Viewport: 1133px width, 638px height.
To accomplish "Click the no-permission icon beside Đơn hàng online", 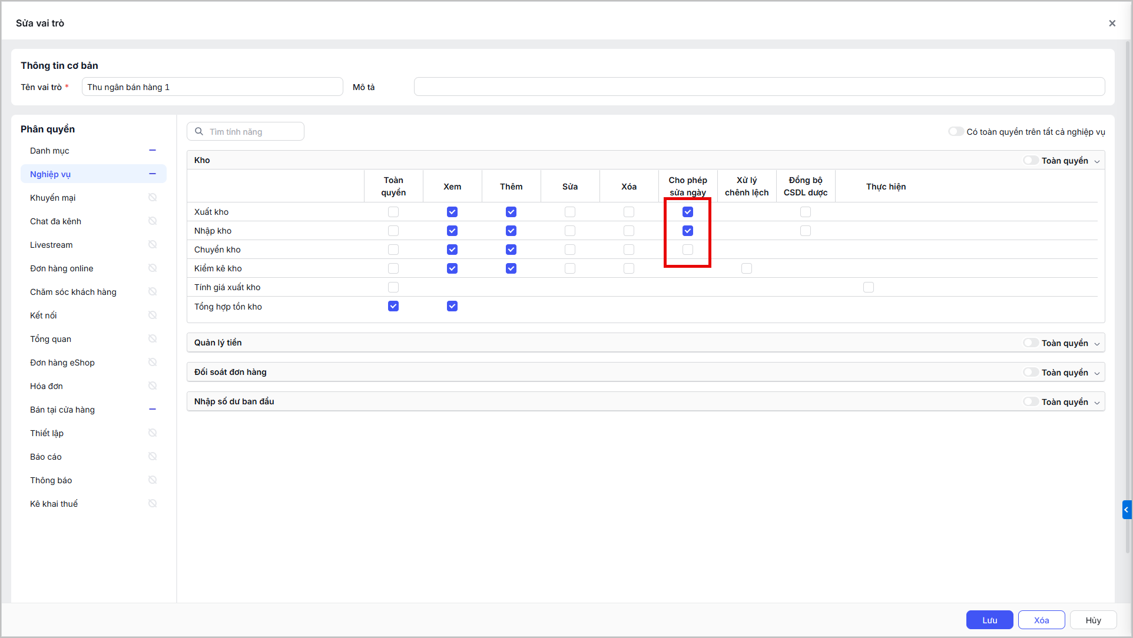I will tap(153, 268).
